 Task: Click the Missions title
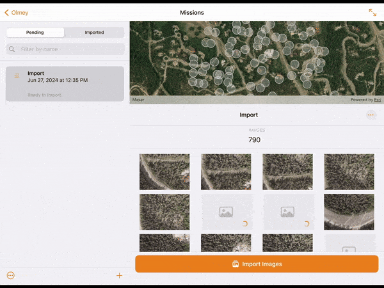[x=192, y=13]
